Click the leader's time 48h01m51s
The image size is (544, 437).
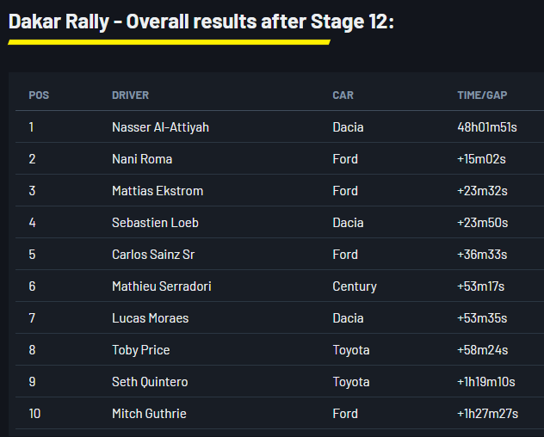point(487,127)
